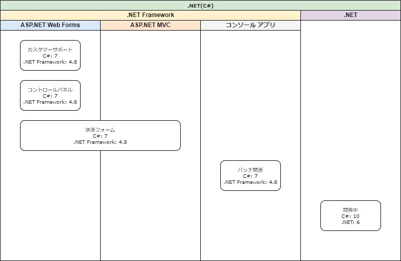This screenshot has width=401, height=261.
Task: Select the カスタマーサポート box
Action: tap(50, 55)
